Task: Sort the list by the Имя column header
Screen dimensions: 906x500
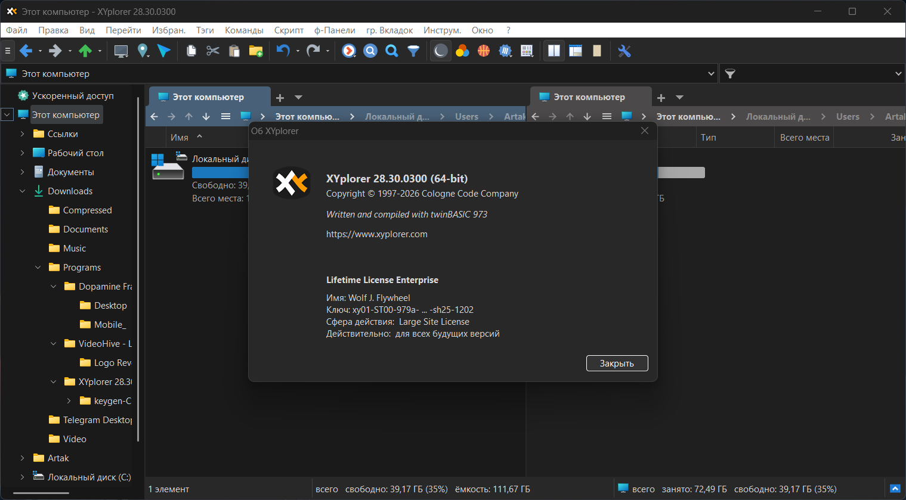Action: click(x=180, y=138)
